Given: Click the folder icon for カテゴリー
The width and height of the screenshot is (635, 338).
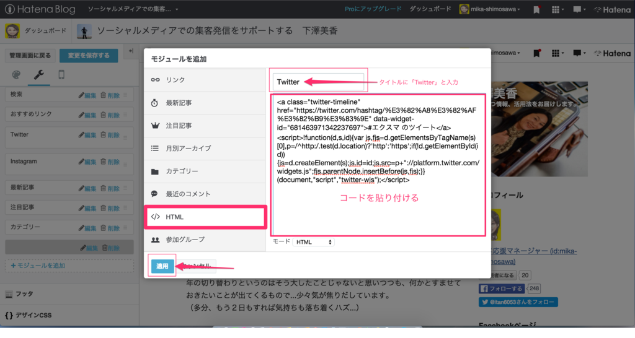Looking at the screenshot, I should pyautogui.click(x=155, y=172).
